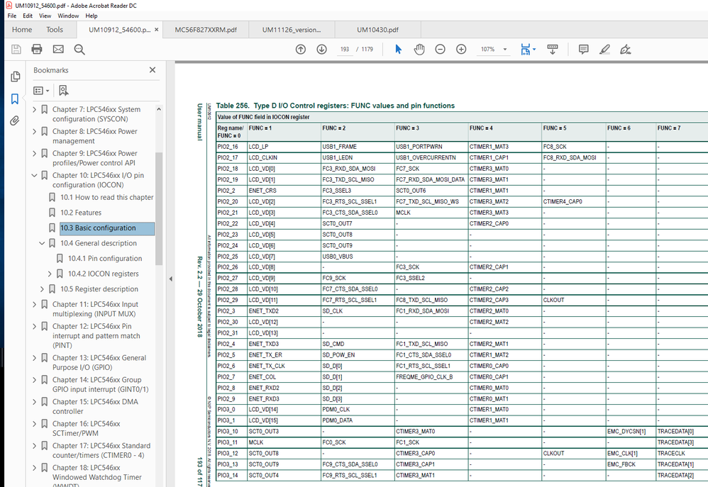Go to 10.2 Features bookmark

click(81, 213)
